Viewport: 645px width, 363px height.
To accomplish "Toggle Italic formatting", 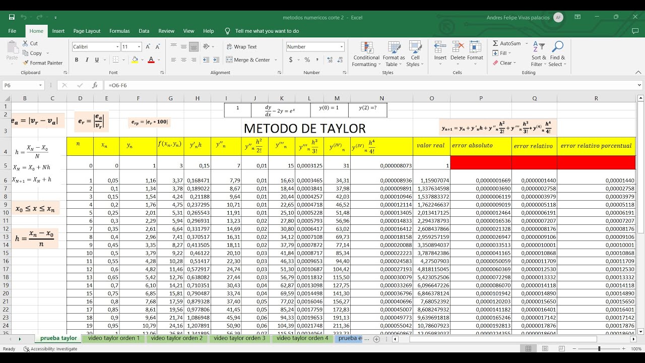I will pos(87,60).
